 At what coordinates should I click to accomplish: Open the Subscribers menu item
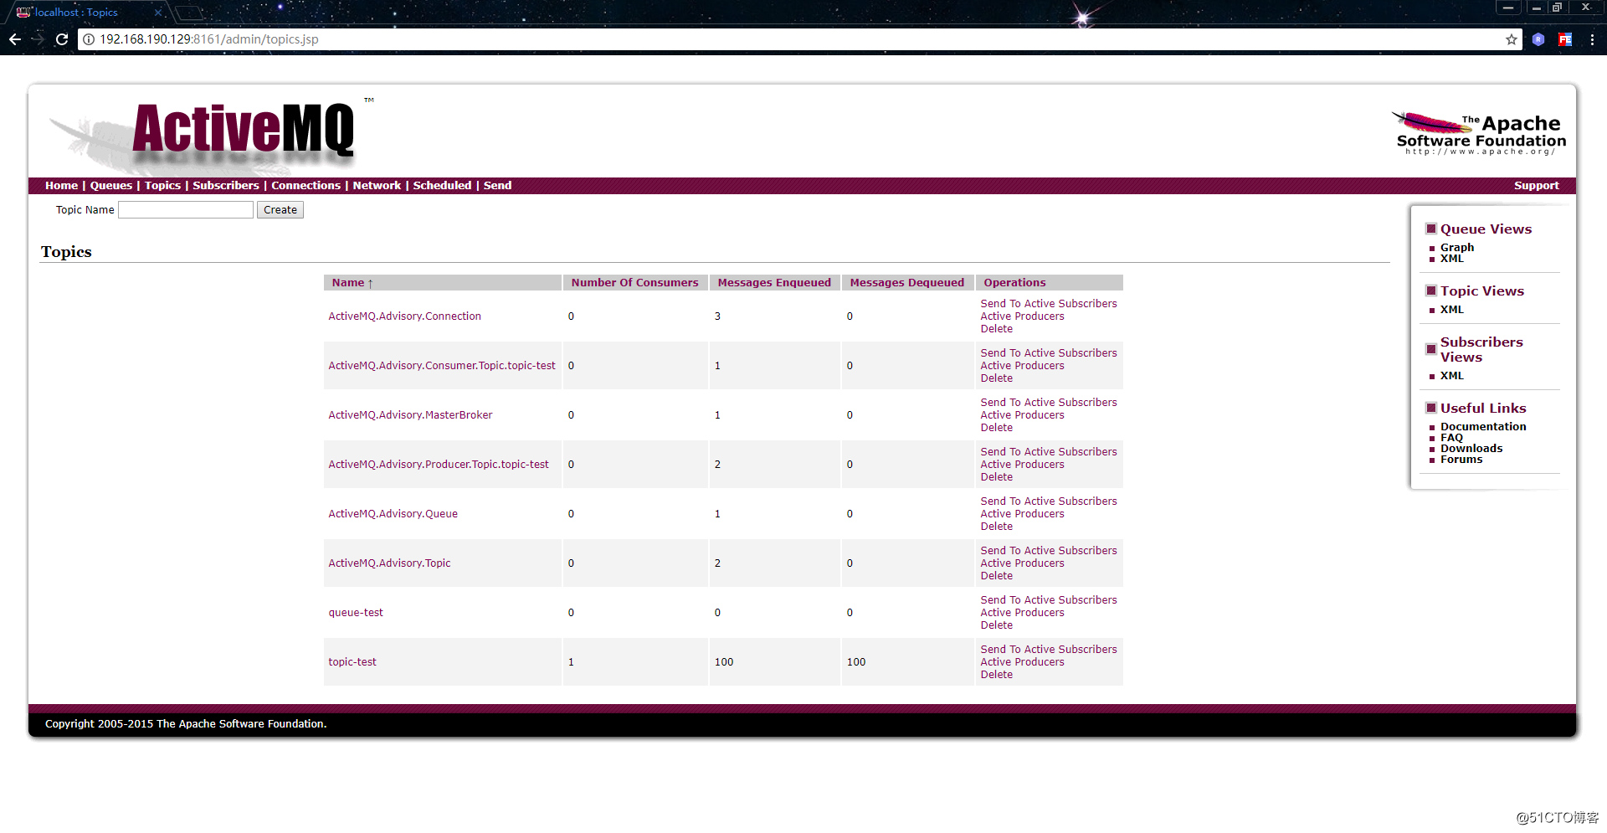coord(226,186)
